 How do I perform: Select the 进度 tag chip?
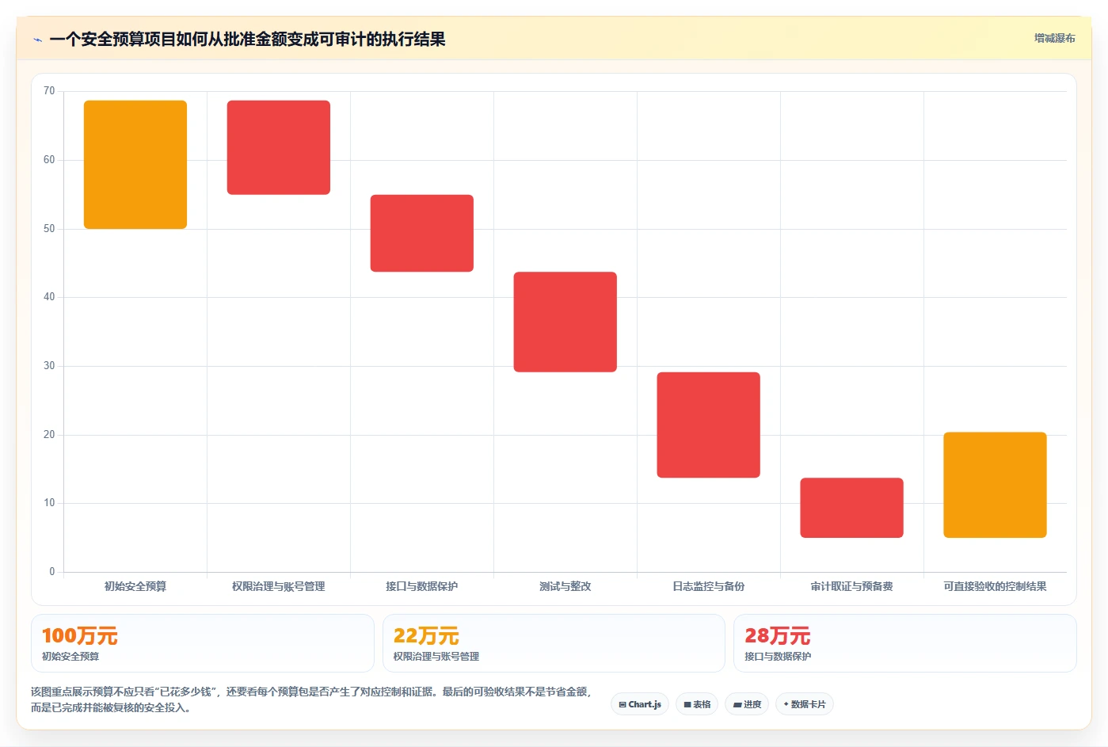[747, 704]
